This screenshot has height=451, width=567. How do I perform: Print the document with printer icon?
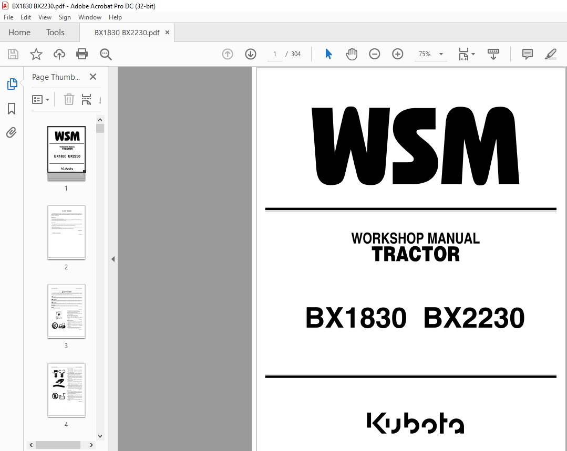(82, 54)
